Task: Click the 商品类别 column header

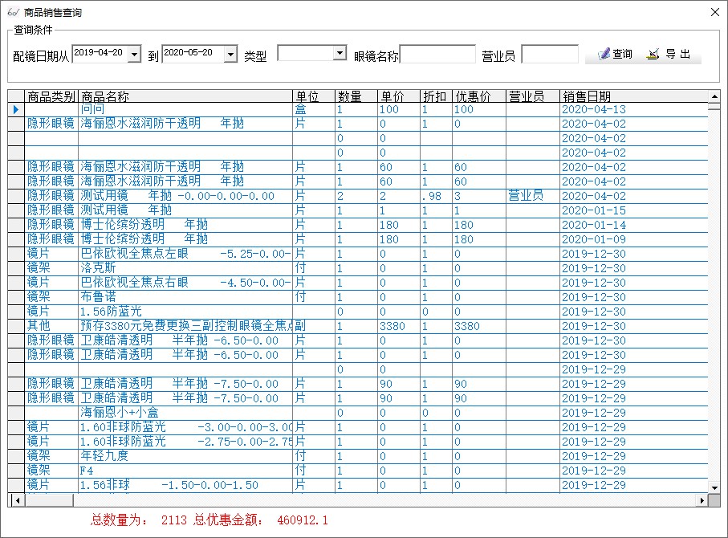Action: (51, 96)
